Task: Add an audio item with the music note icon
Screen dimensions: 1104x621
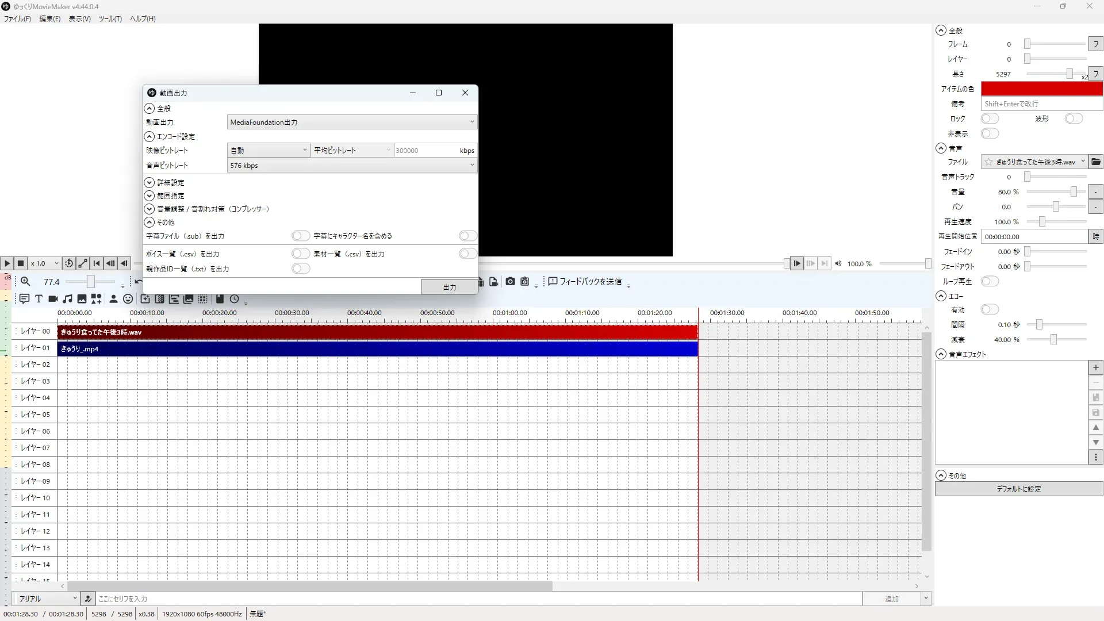Action: click(67, 299)
